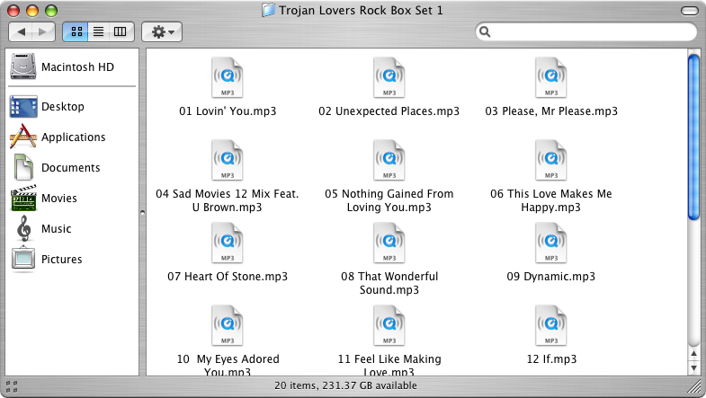
Task: Click the '08 That Wonderful Sound.mp3' label
Action: coord(389,283)
